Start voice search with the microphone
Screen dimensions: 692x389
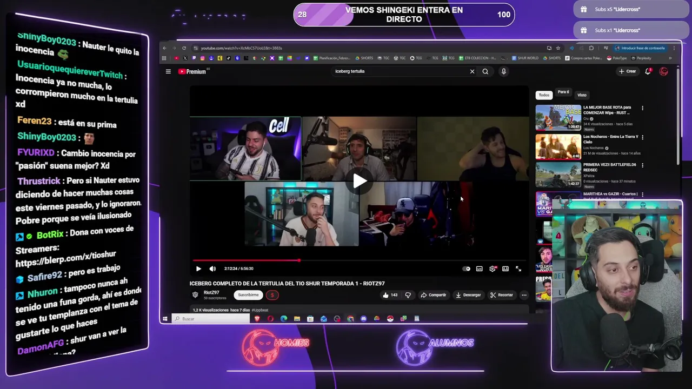click(x=503, y=71)
